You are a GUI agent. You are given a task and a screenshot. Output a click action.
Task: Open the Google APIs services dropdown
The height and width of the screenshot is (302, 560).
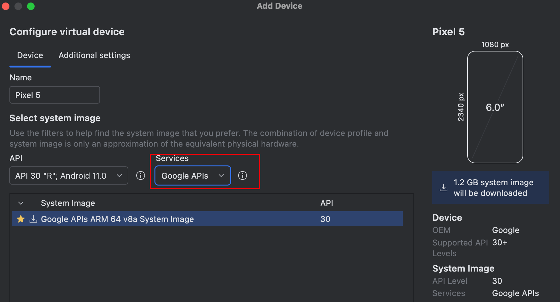[193, 175]
